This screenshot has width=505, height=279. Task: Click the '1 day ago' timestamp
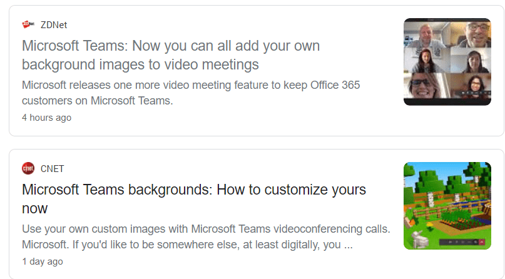(42, 261)
